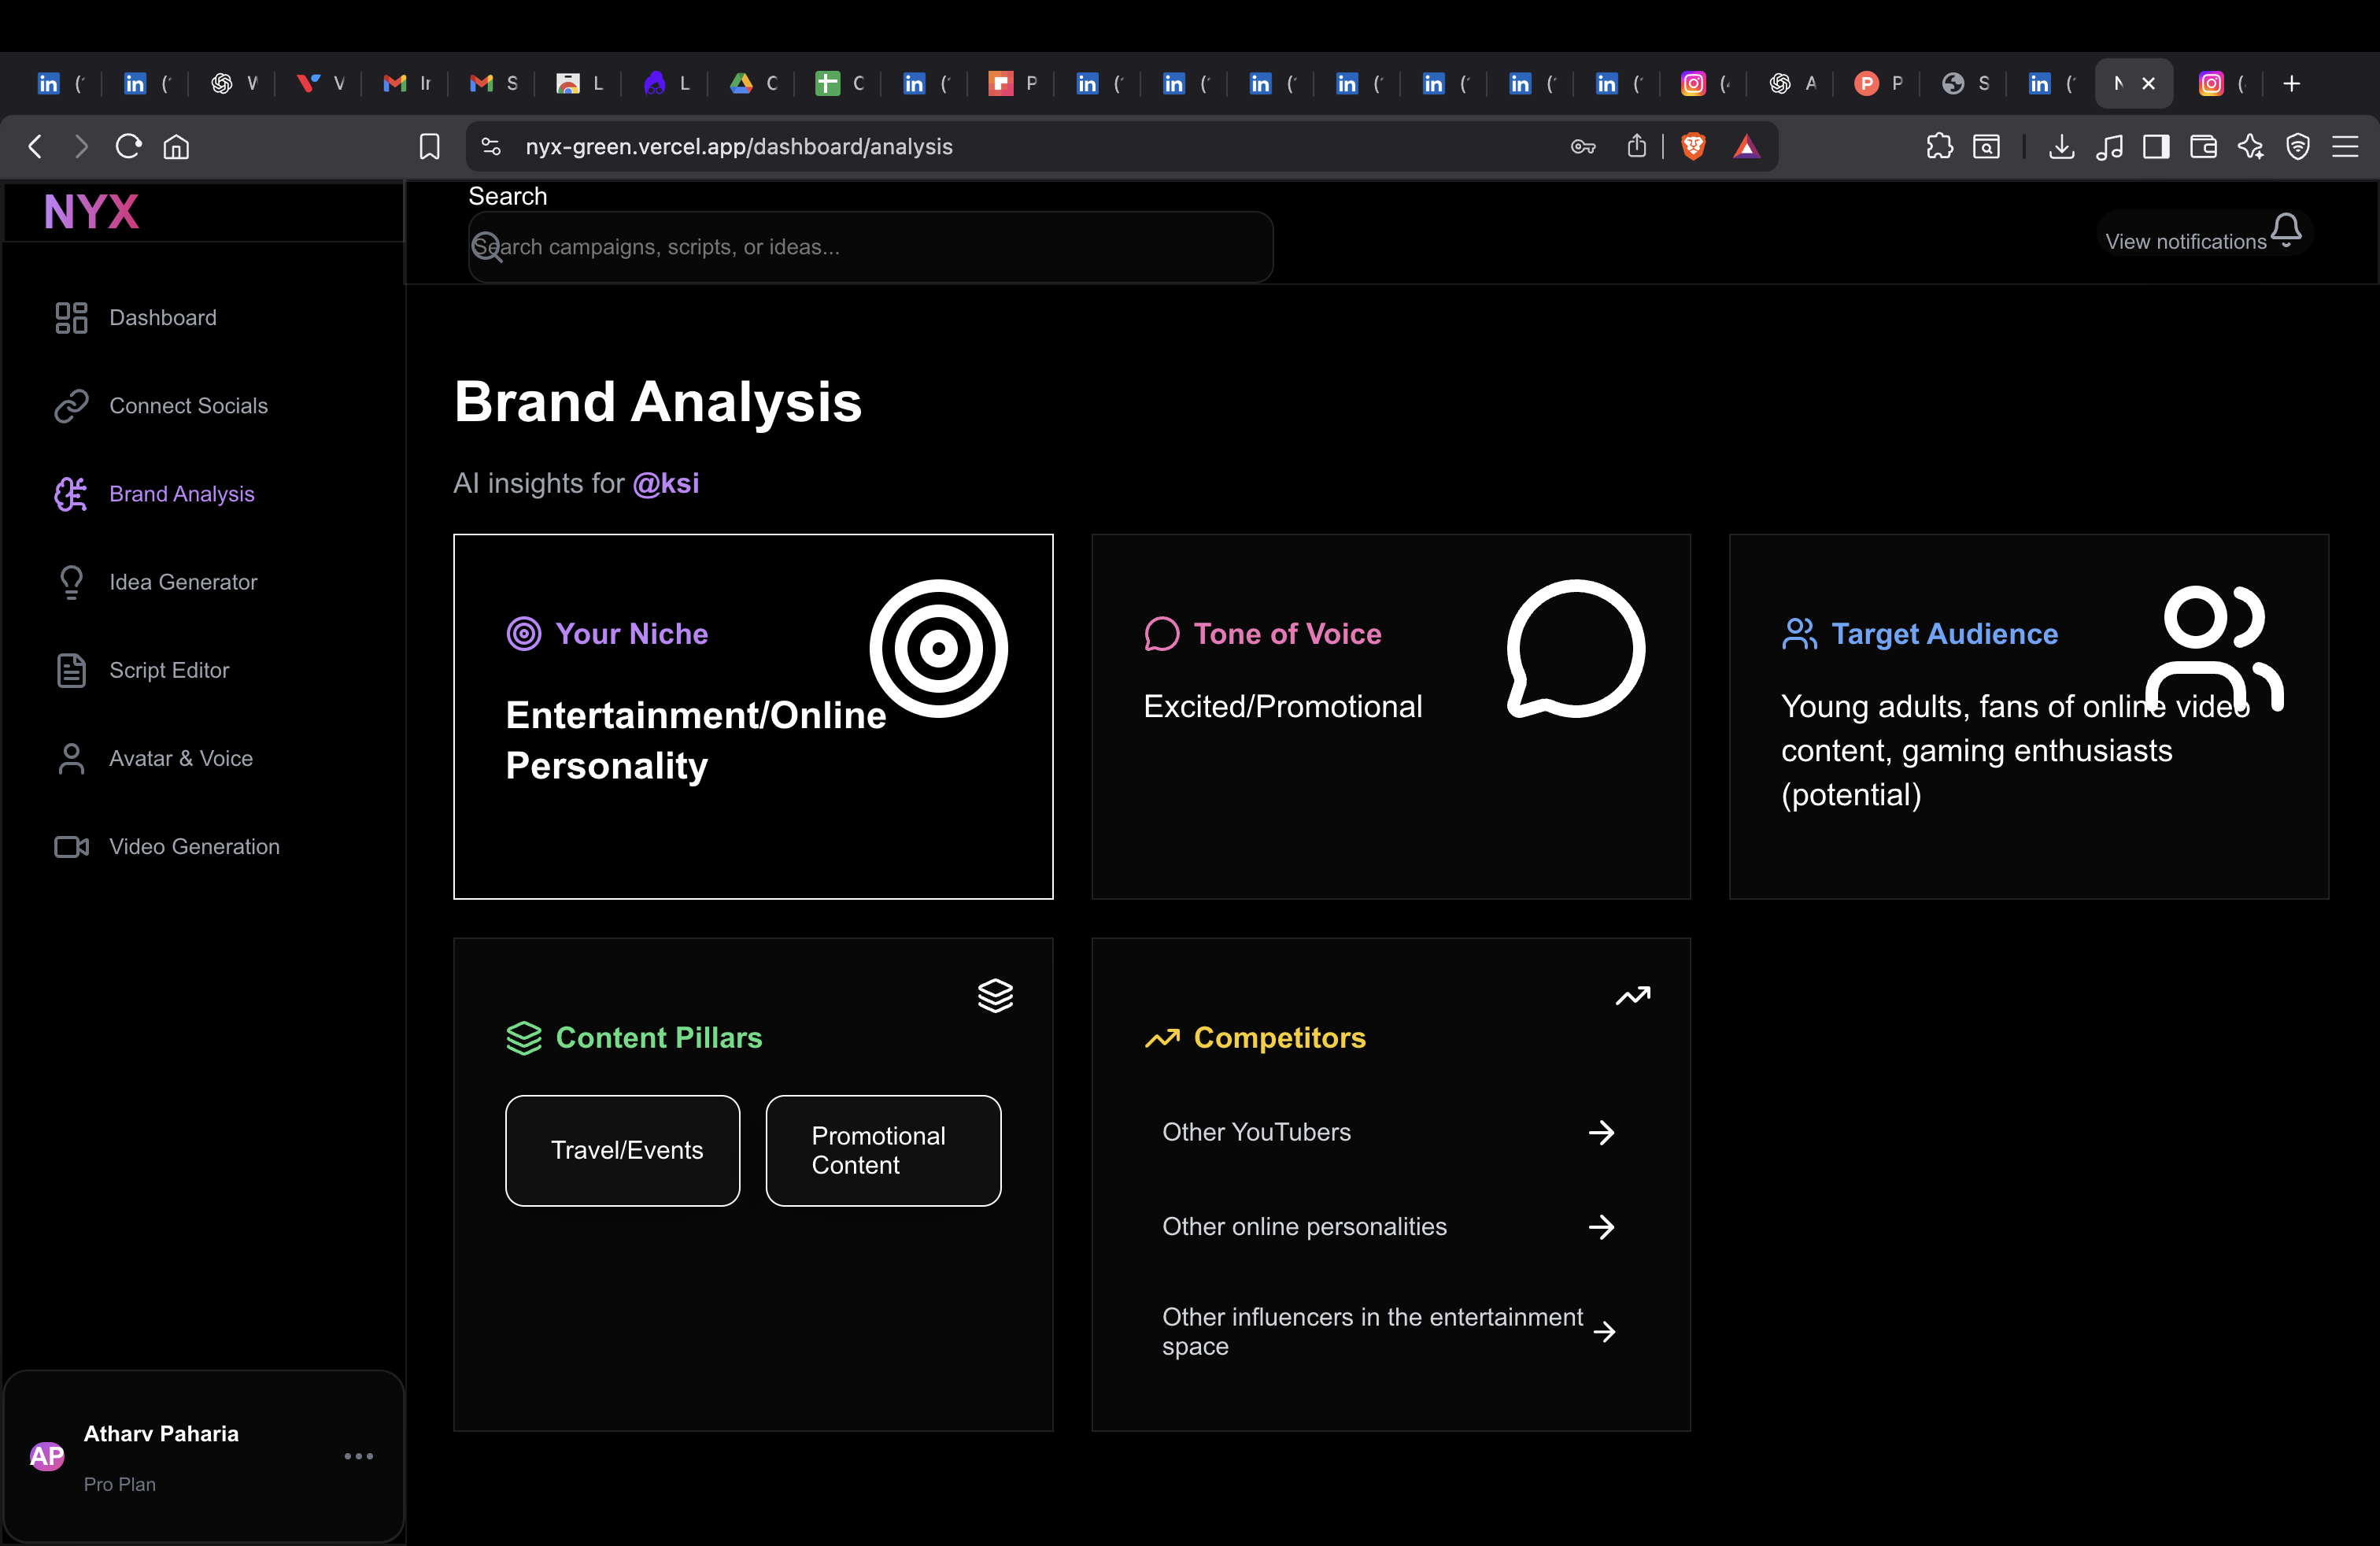Viewport: 2380px width, 1546px height.
Task: Click the Dashboard grid icon
Action: pyautogui.click(x=69, y=317)
